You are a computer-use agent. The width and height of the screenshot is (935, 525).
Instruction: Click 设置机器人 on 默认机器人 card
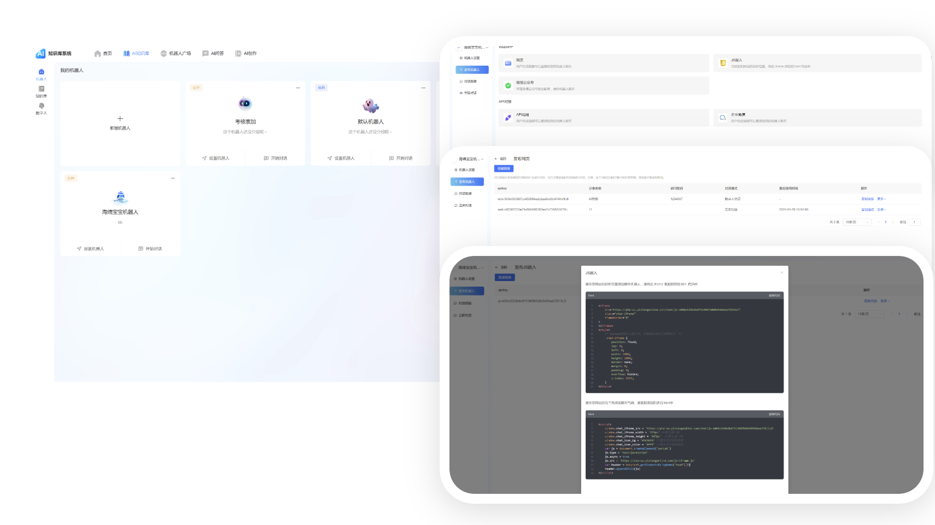pos(341,158)
